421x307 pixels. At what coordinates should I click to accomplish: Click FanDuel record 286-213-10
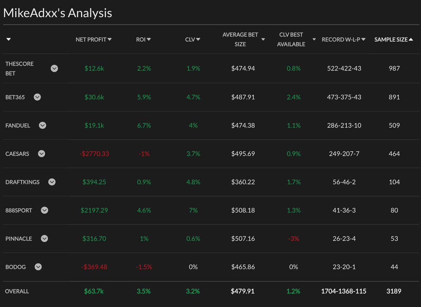(x=343, y=125)
